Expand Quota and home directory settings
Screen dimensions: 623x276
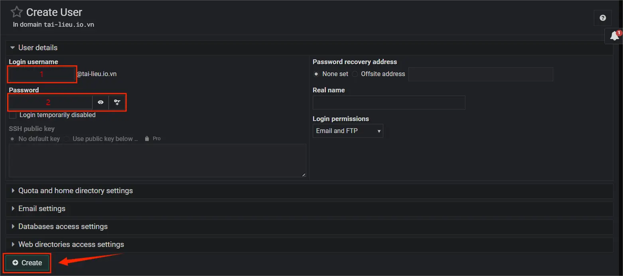tap(75, 190)
